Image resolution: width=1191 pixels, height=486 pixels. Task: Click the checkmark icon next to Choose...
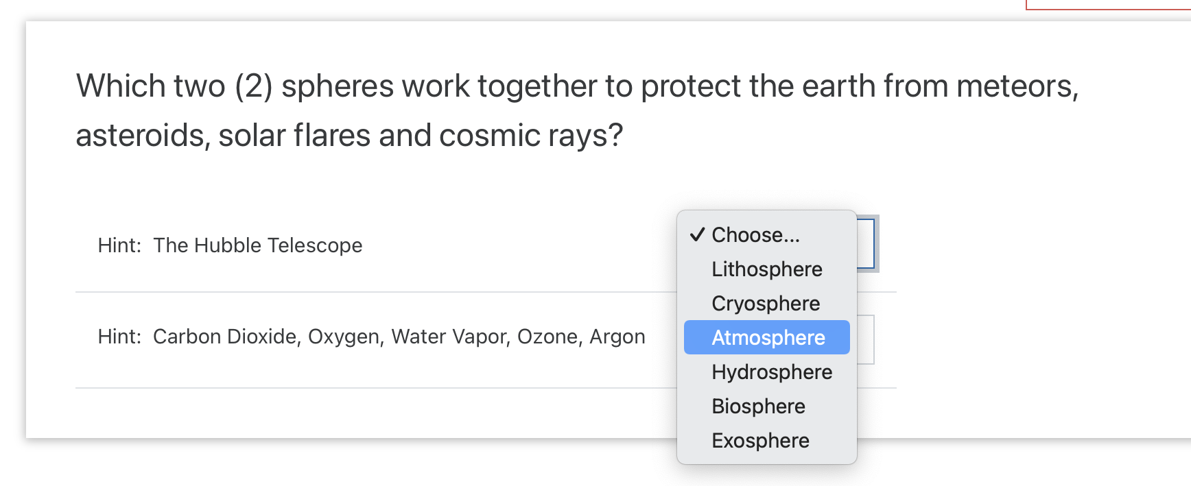(698, 234)
